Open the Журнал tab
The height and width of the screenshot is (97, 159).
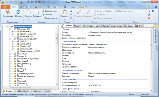point(105,26)
